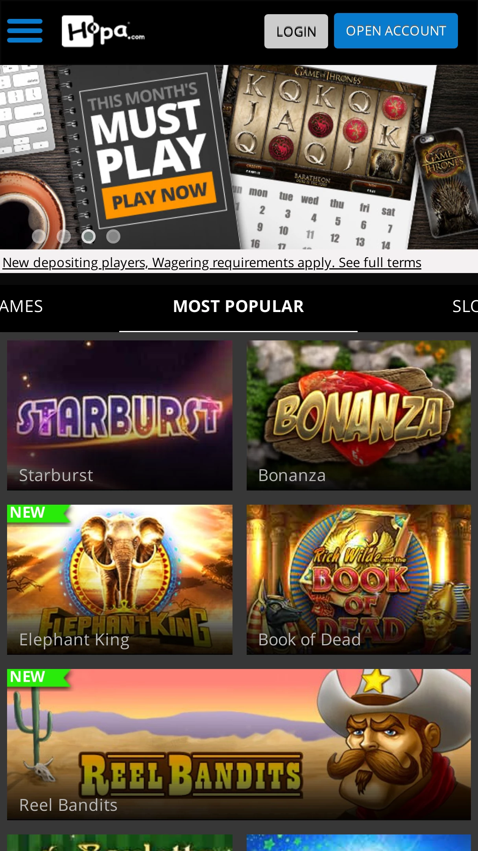Click the orange PLAY NOW banner button
Image resolution: width=478 pixels, height=851 pixels.
[159, 195]
